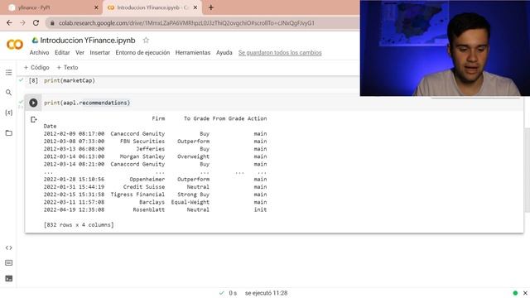
Task: Open a new browser tab
Action: point(211,7)
